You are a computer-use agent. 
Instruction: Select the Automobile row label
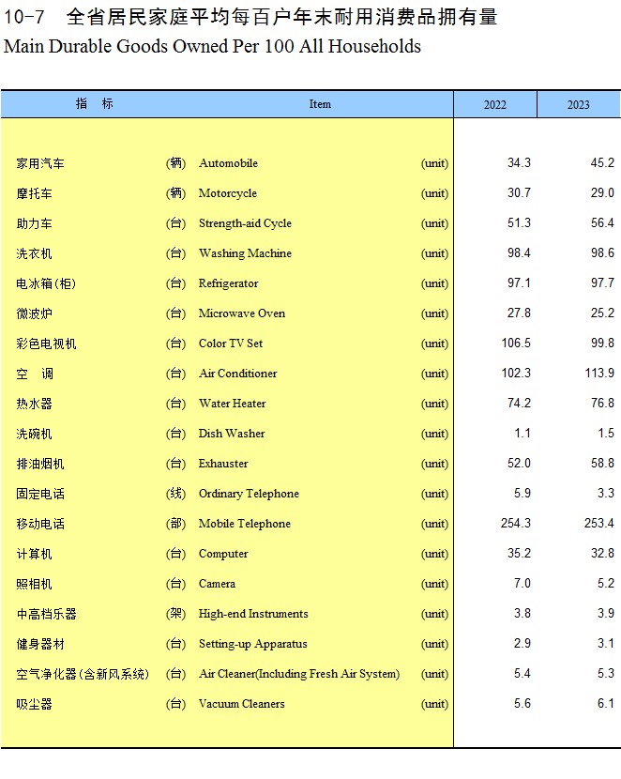point(228,163)
